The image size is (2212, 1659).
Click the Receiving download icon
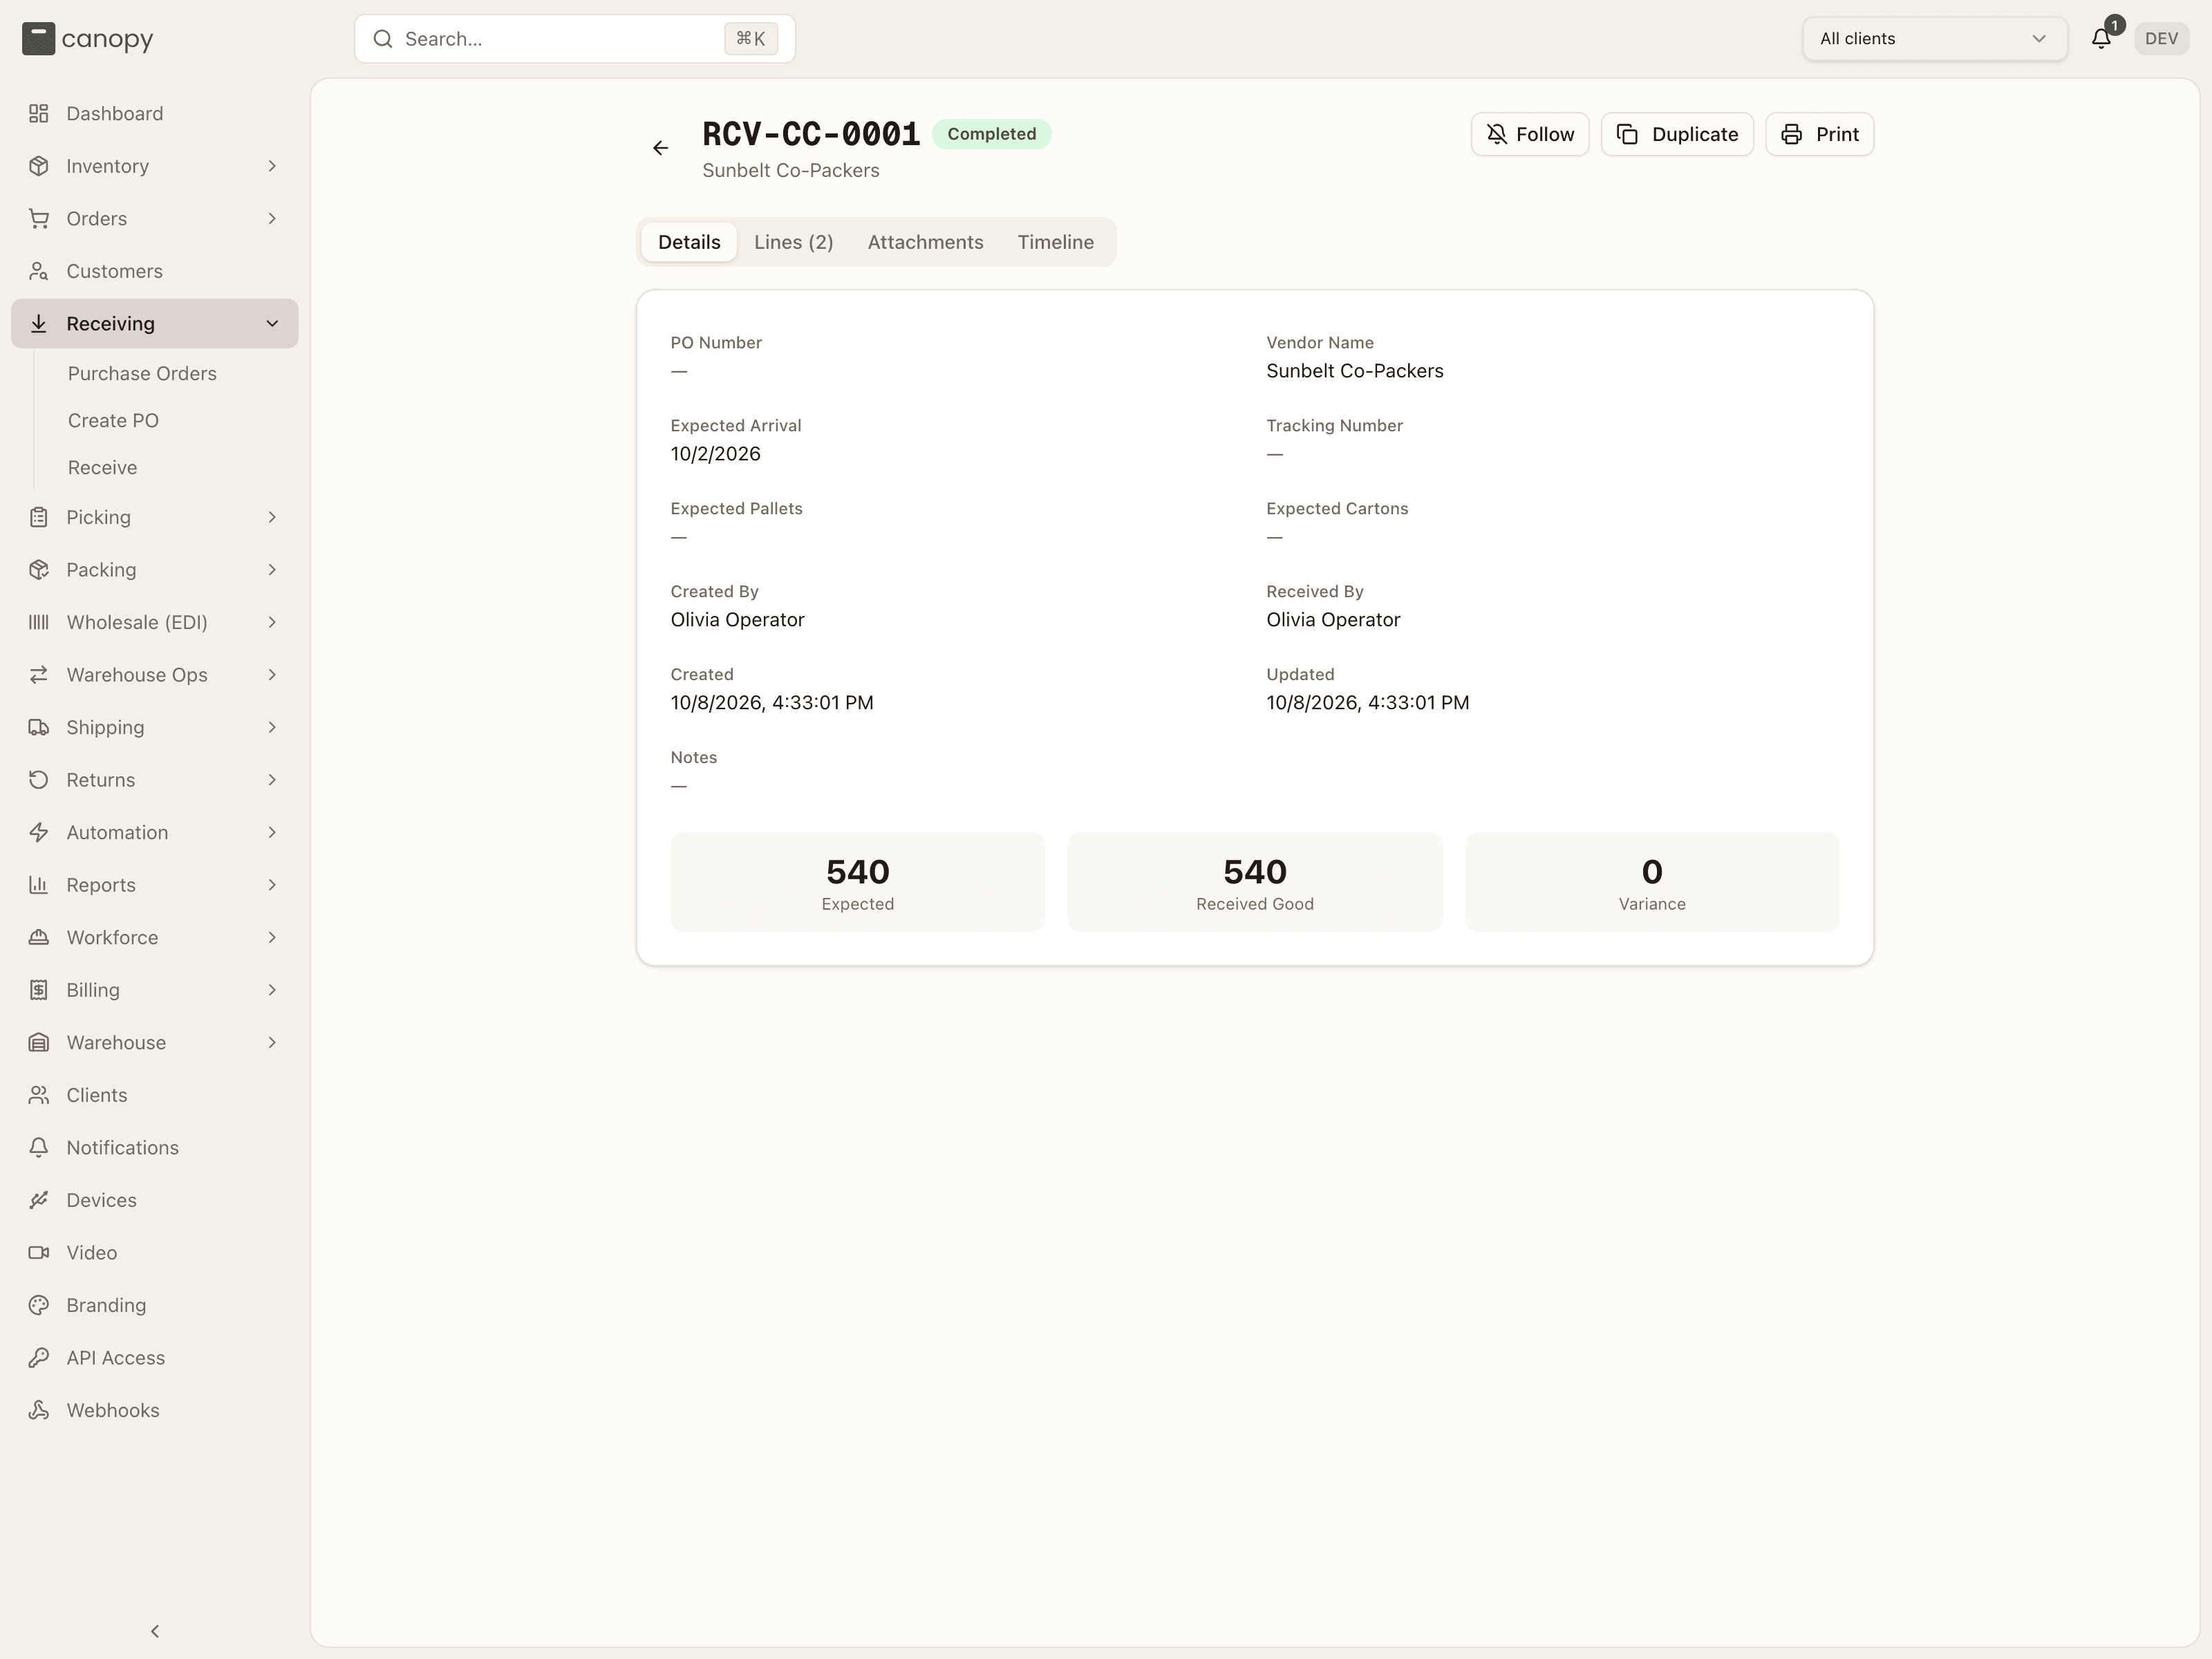[39, 323]
